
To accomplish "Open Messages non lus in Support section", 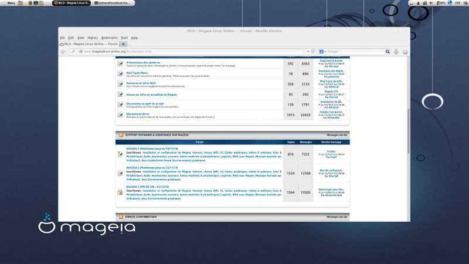I will point(337,135).
